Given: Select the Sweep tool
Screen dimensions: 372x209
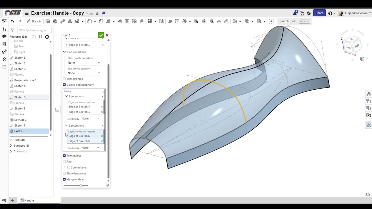Looking at the screenshot, I should 62,21.
